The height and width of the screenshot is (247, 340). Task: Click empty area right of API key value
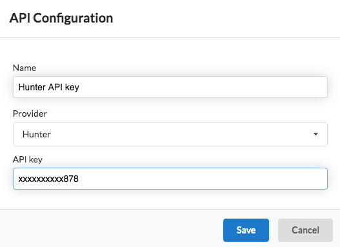[x=202, y=179]
